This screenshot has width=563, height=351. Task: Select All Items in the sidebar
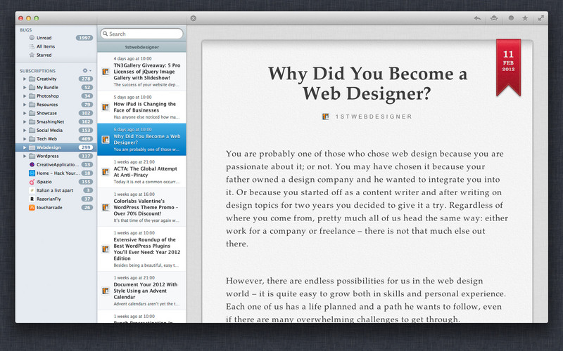click(x=46, y=46)
